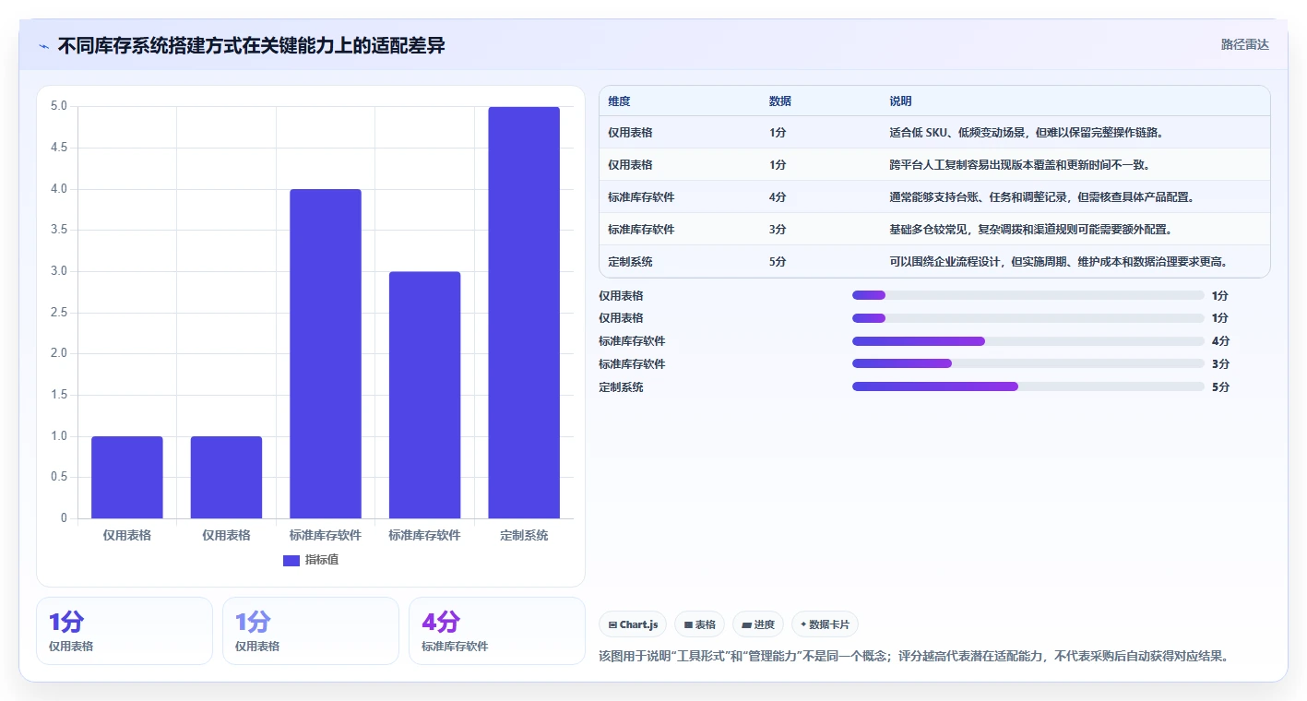Click the chart title 不同库存系统搭建方式在关键能力上的适配差异
The image size is (1307, 701).
click(x=251, y=45)
